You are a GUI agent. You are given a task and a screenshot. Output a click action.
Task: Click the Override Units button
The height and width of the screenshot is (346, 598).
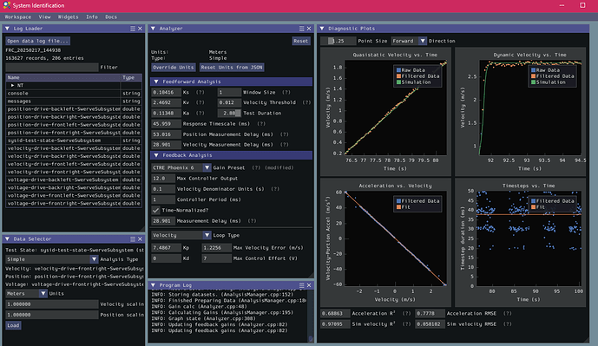point(174,68)
